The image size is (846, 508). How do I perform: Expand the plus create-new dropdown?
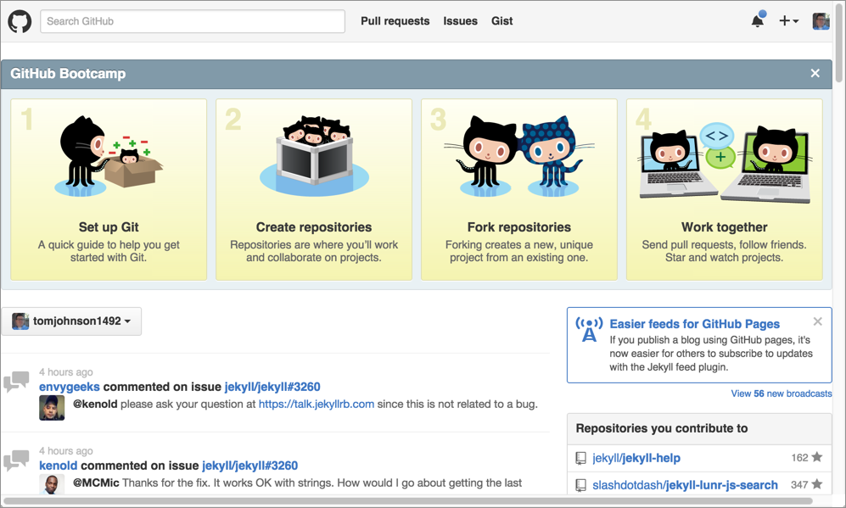[788, 21]
